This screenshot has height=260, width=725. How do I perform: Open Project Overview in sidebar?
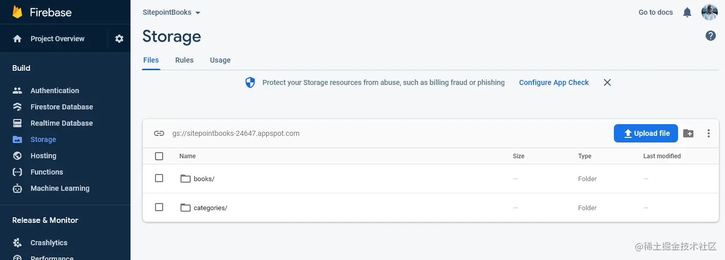58,39
